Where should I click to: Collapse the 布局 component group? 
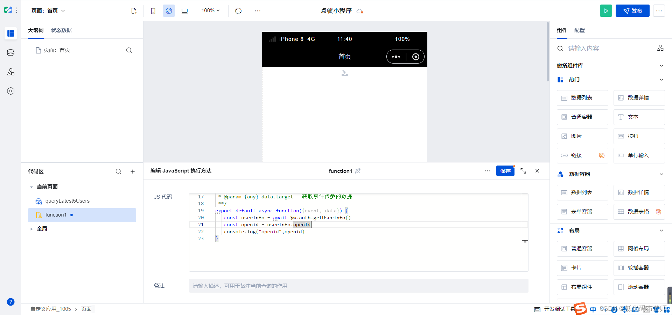click(x=661, y=230)
